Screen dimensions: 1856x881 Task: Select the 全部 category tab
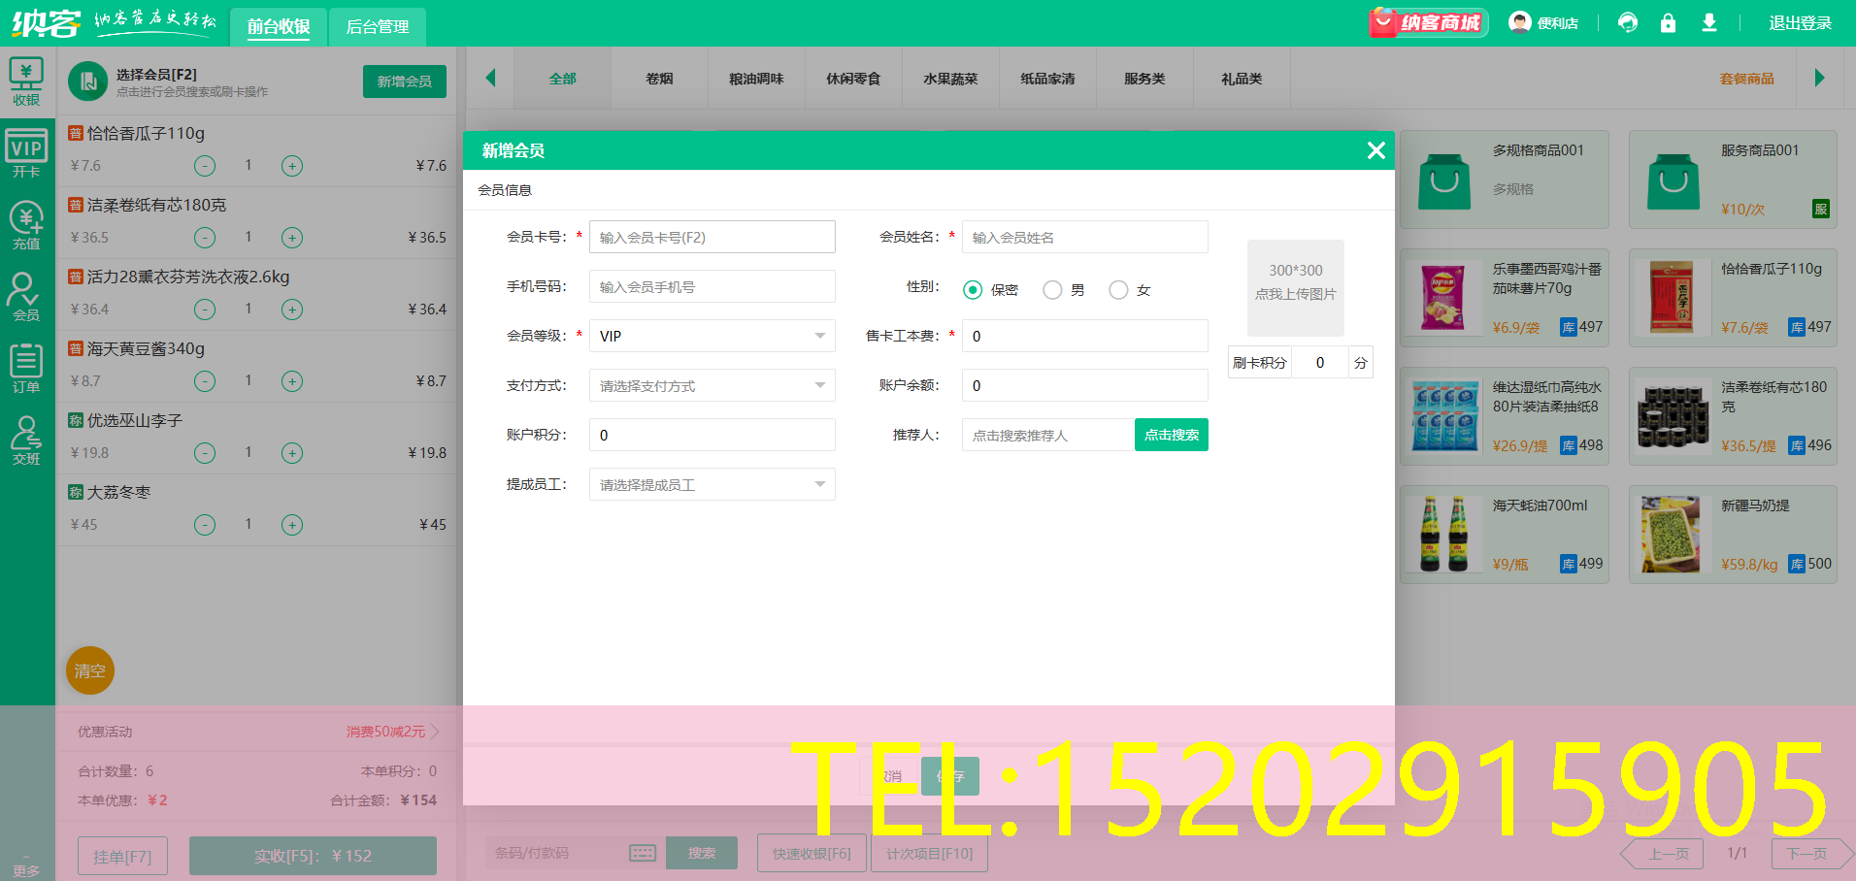[x=563, y=79]
